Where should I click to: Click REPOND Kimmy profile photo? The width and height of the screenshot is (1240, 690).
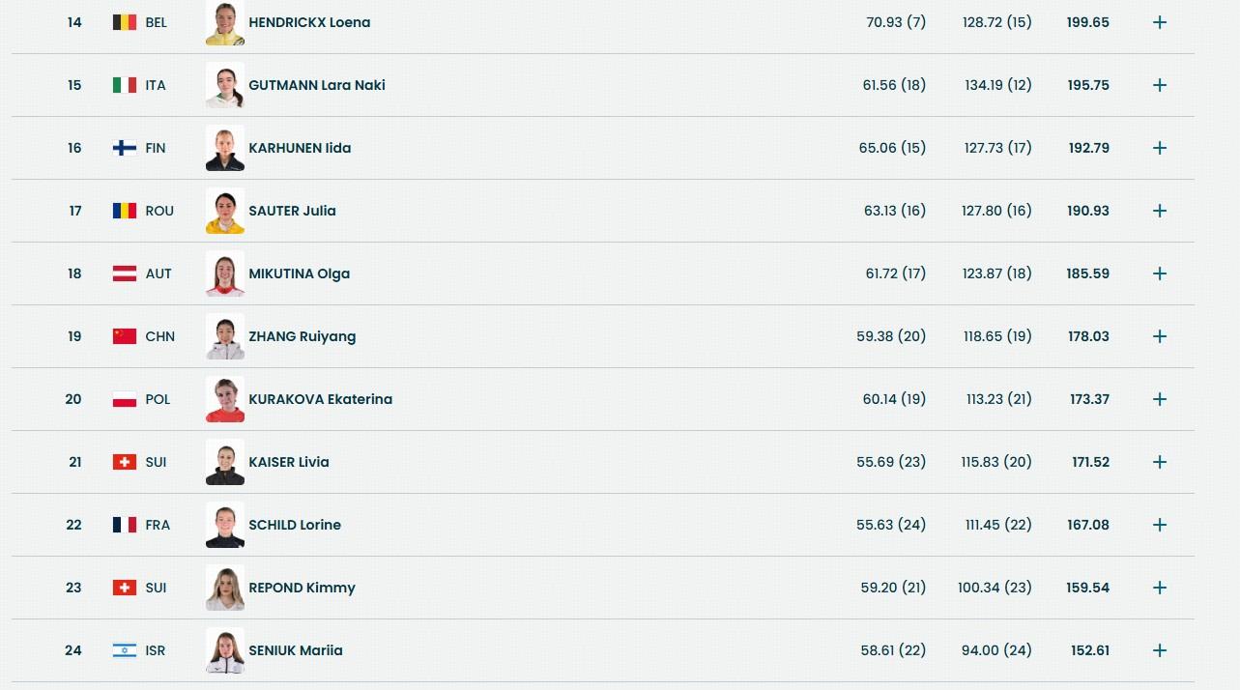tap(225, 588)
